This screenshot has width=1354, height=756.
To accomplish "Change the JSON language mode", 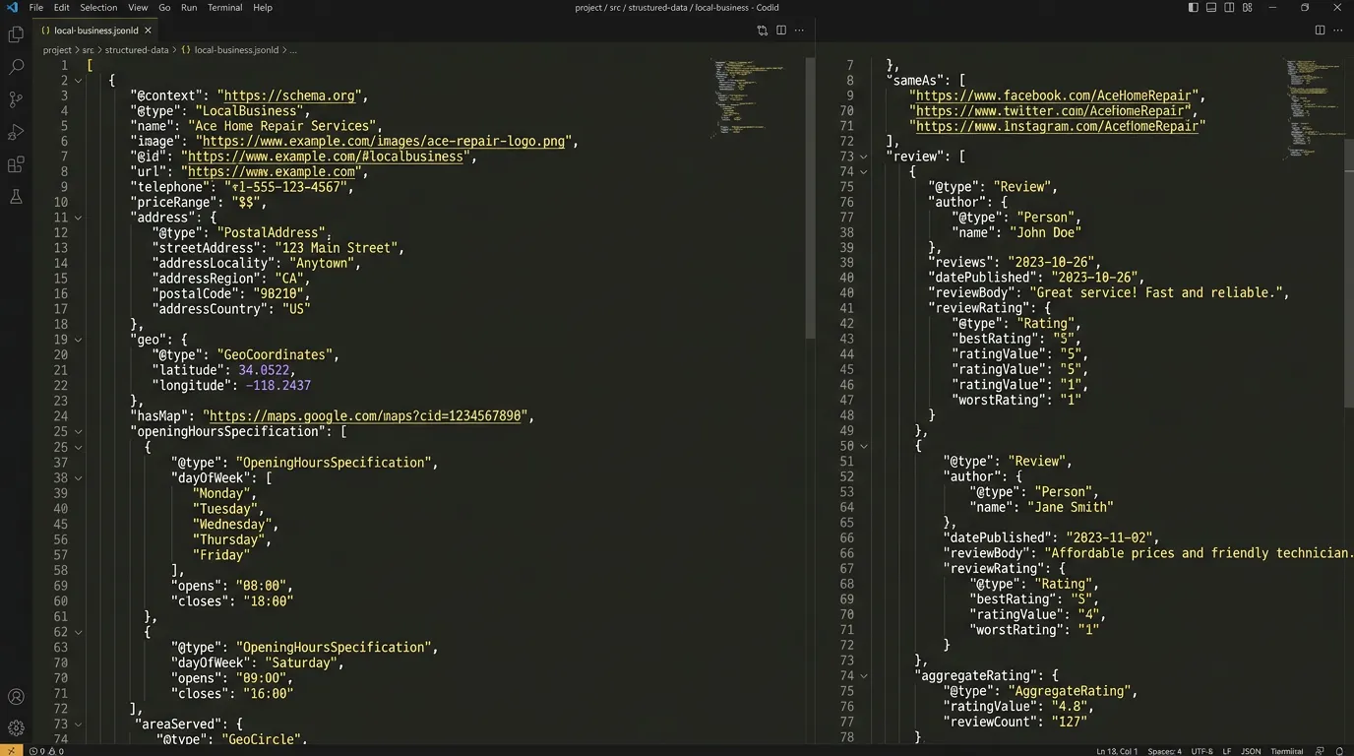I will click(1251, 751).
